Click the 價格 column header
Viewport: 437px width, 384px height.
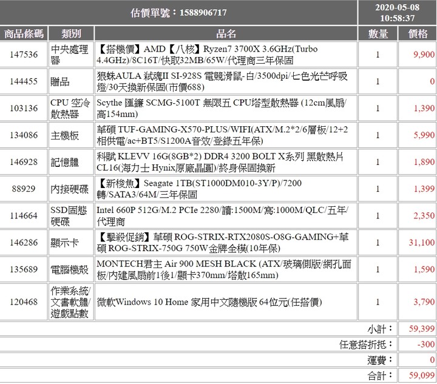(x=418, y=34)
